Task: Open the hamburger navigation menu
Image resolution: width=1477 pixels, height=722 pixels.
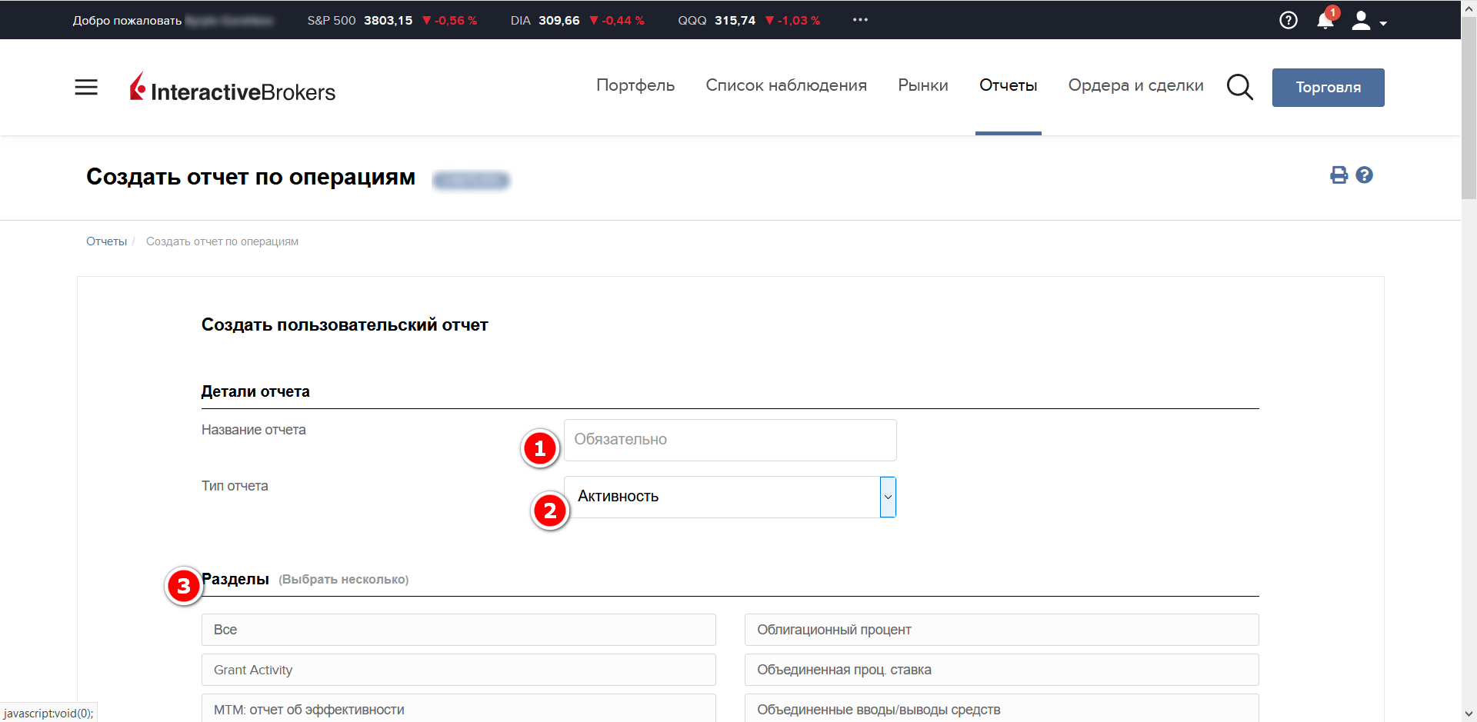Action: pyautogui.click(x=86, y=88)
